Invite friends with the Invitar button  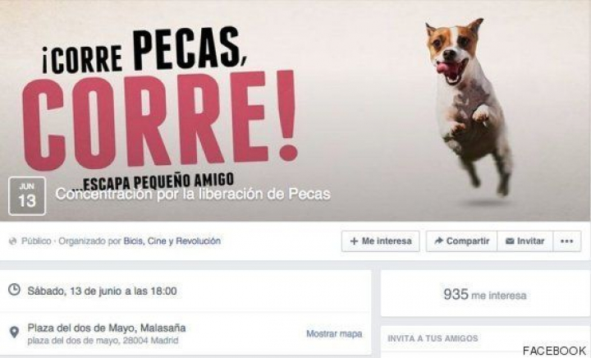(x=525, y=241)
